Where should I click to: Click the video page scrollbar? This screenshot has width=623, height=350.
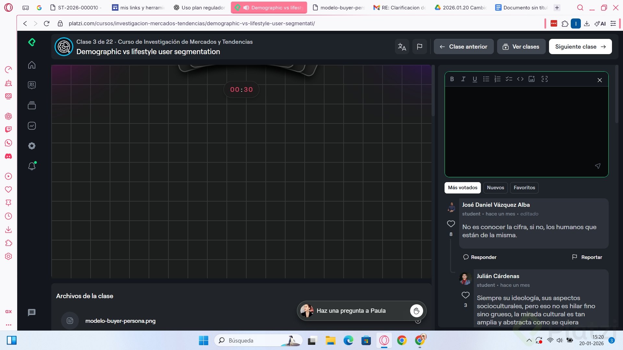(x=433, y=91)
